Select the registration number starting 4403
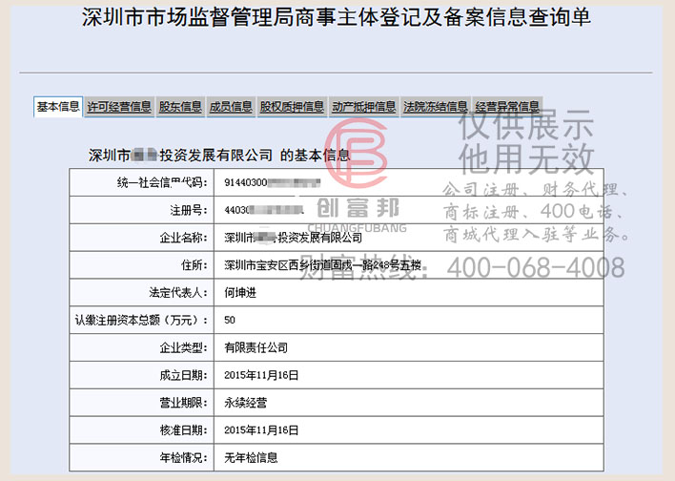The height and width of the screenshot is (481, 675). 264,210
